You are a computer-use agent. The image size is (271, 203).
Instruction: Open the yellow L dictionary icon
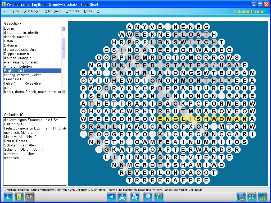point(19,197)
